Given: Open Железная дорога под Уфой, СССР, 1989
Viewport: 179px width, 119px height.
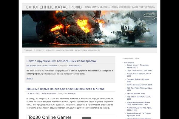Looking at the screenshot, I should pos(139,109).
